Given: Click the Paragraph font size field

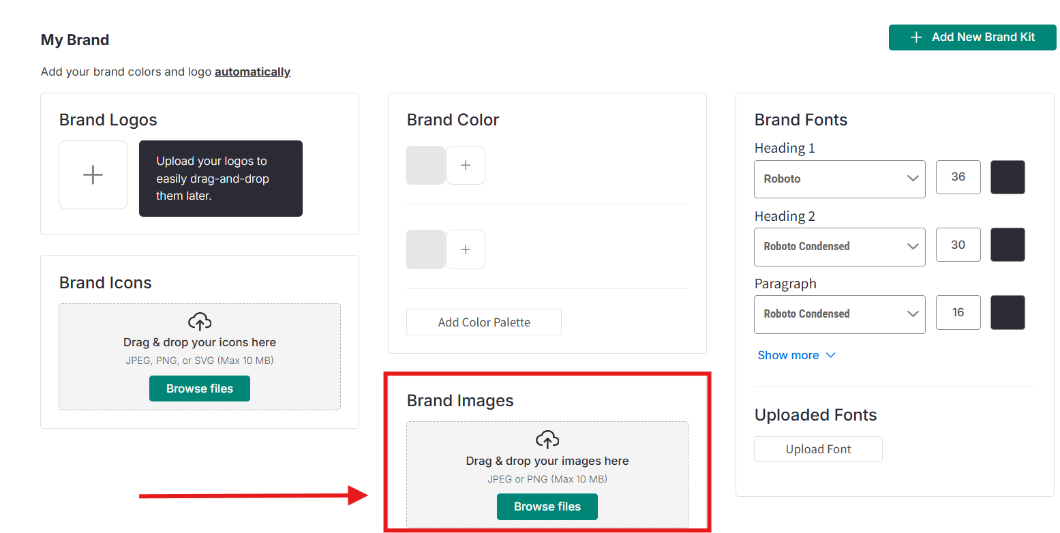Looking at the screenshot, I should [x=958, y=312].
